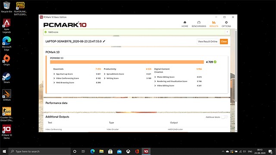This screenshot has width=276, height=155.
Task: Click the green check beside score 4 709
Action: (x=215, y=62)
